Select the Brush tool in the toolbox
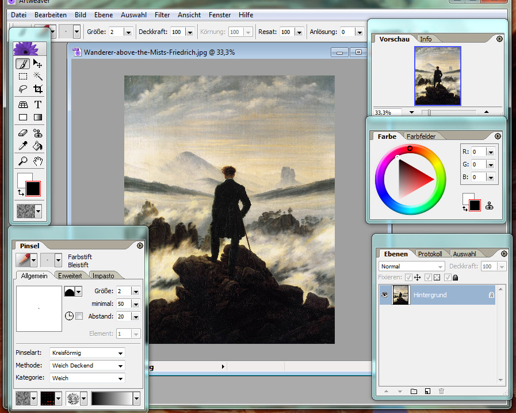This screenshot has height=413, width=516. (x=22, y=63)
